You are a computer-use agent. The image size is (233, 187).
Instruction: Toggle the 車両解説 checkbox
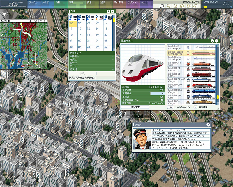195,107
